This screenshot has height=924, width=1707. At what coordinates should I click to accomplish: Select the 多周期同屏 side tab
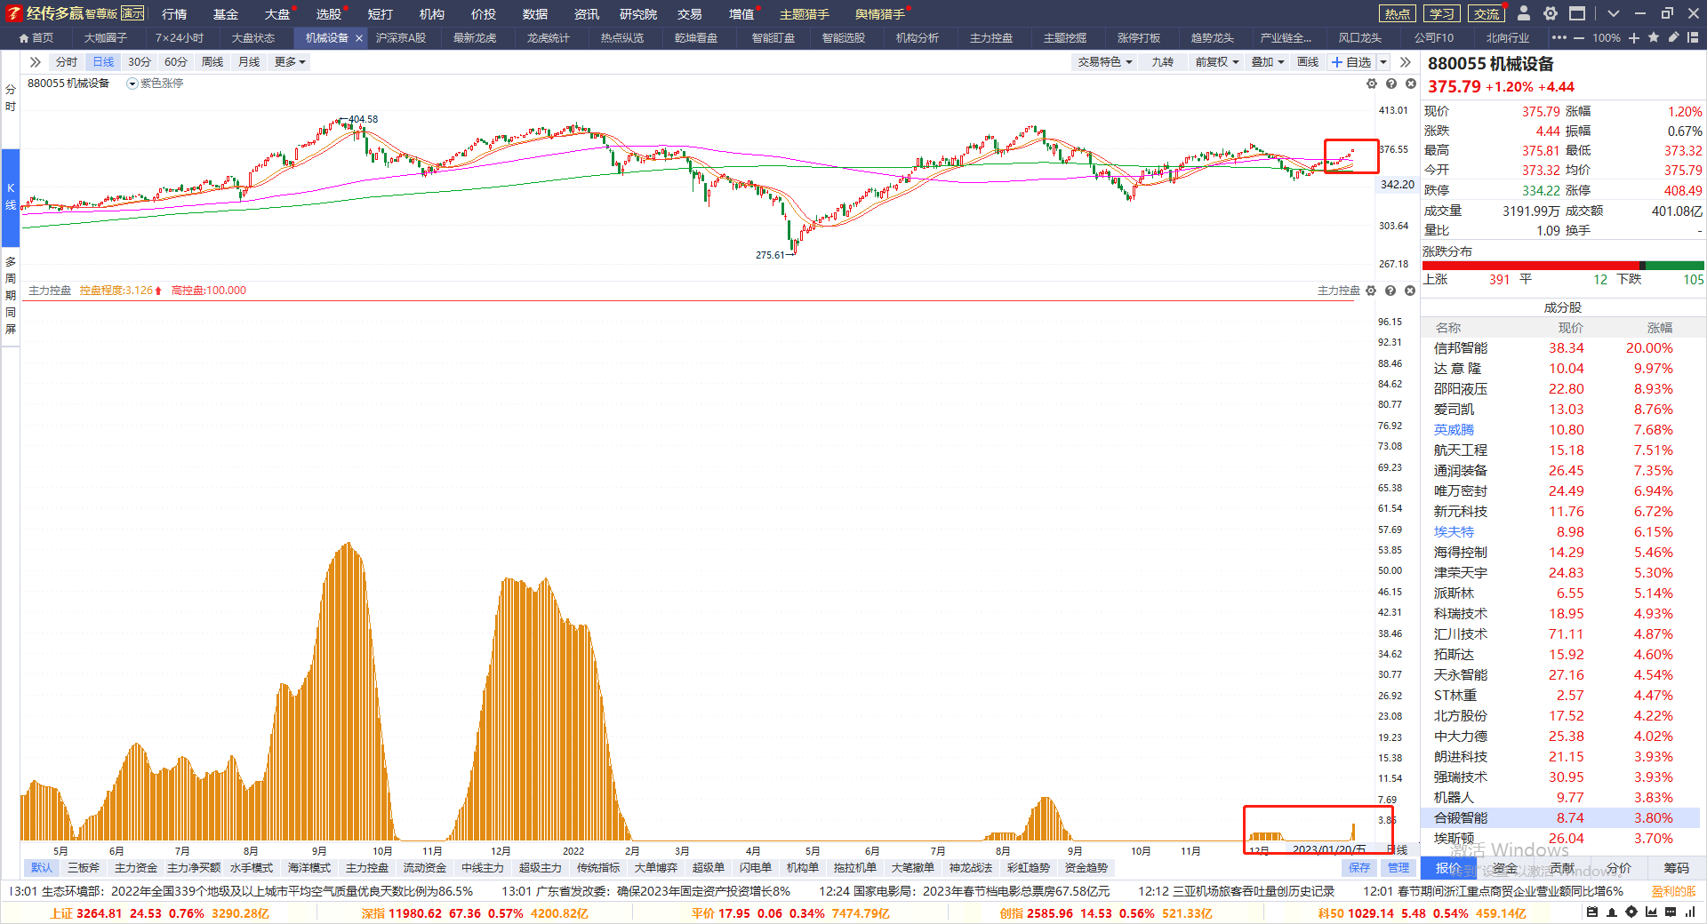coord(11,295)
